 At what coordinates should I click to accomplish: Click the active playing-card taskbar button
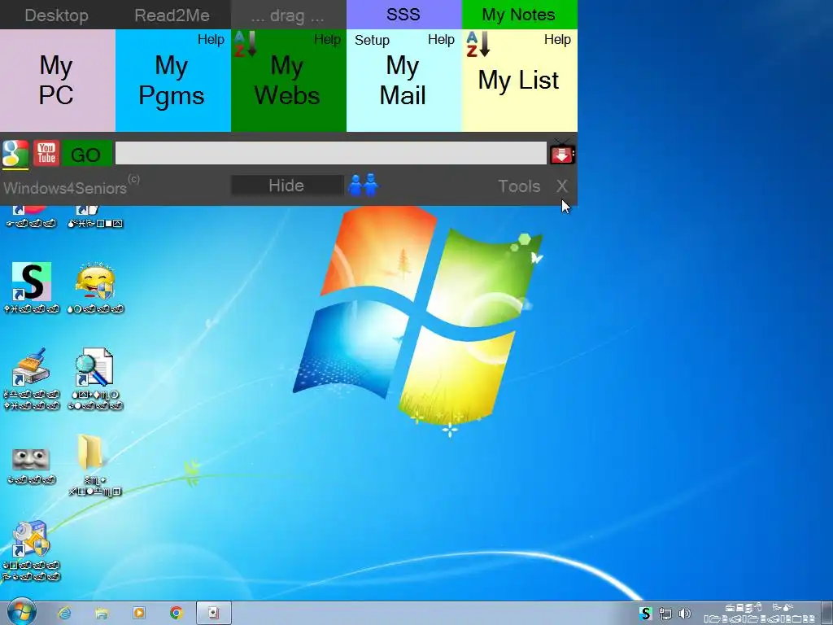coord(214,613)
